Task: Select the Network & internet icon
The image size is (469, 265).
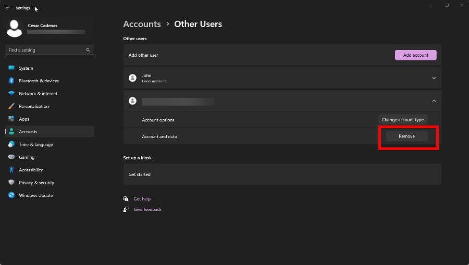Action: [x=11, y=94]
